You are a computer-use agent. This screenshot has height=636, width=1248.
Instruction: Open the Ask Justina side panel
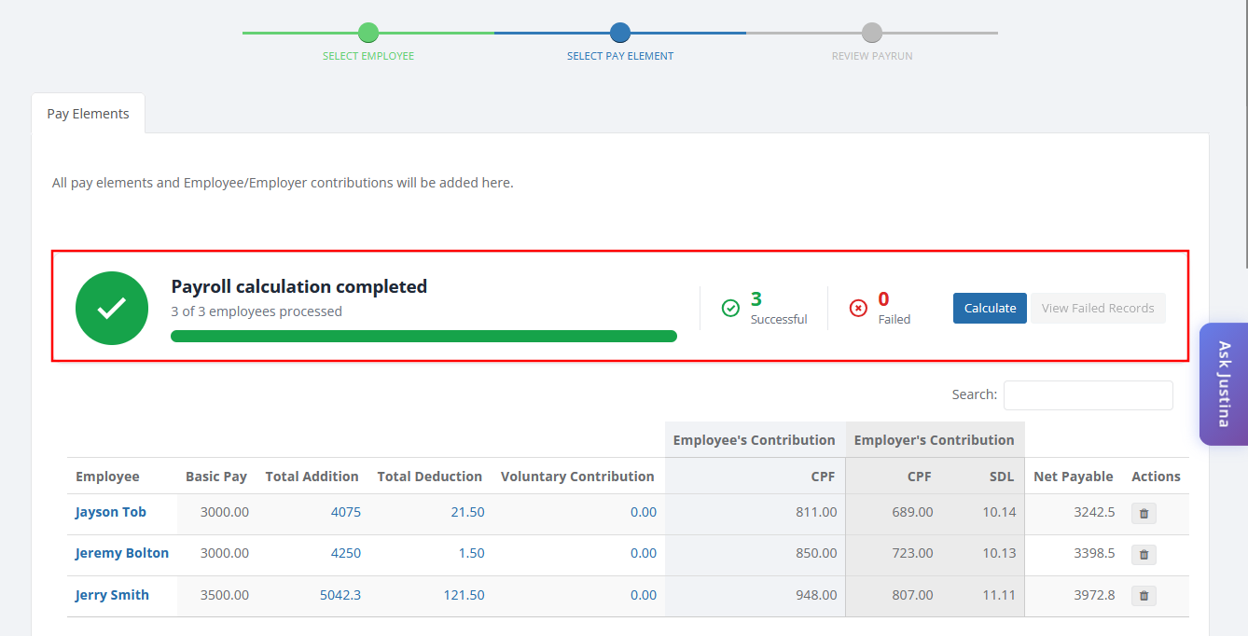[1224, 384]
